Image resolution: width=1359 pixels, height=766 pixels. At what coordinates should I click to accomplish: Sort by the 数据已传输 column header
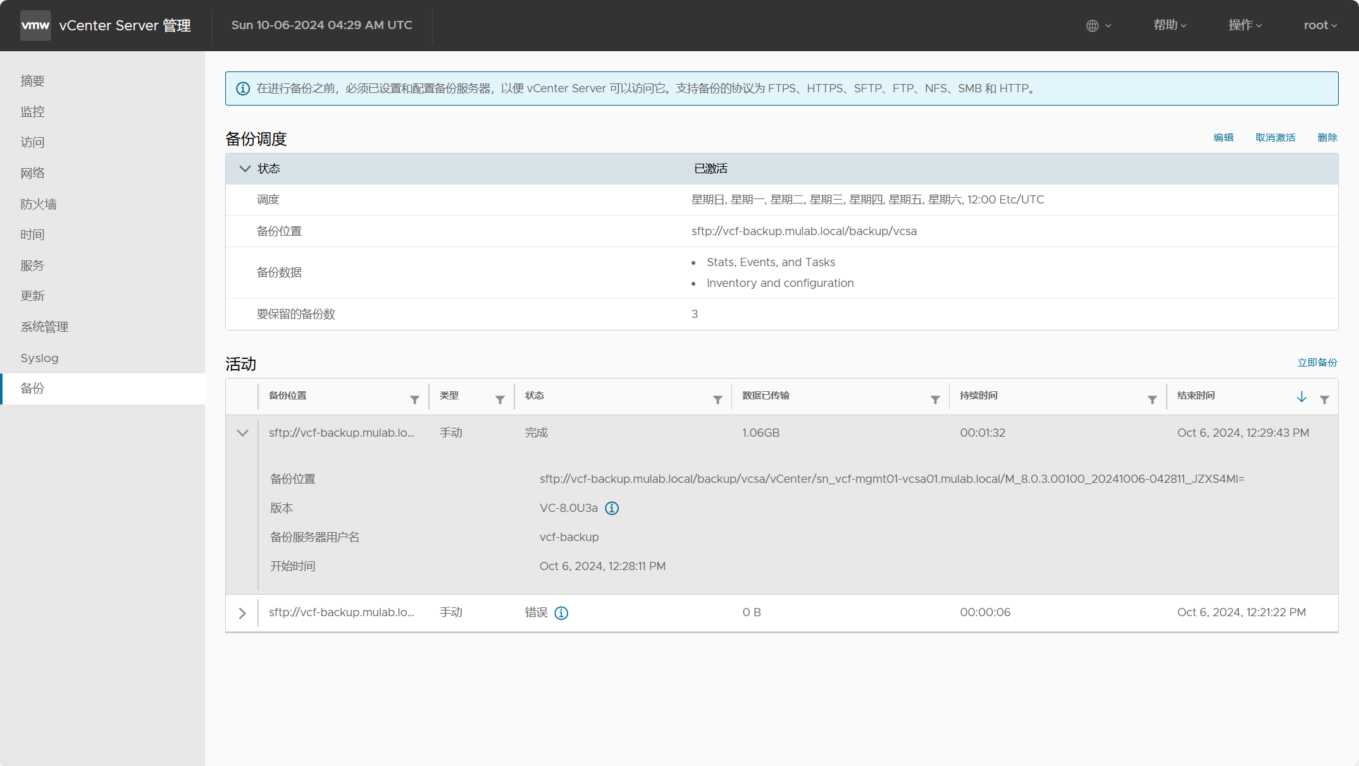[766, 396]
